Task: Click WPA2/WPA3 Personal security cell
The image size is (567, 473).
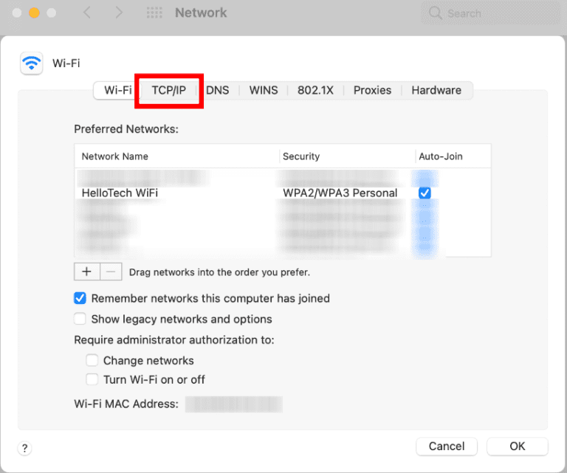Action: [x=340, y=193]
